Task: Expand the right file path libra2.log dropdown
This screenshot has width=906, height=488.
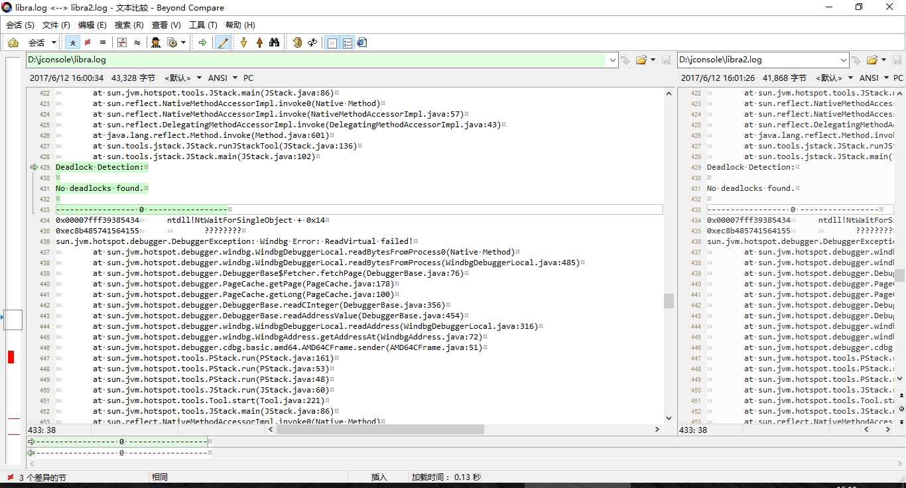Action: point(844,60)
